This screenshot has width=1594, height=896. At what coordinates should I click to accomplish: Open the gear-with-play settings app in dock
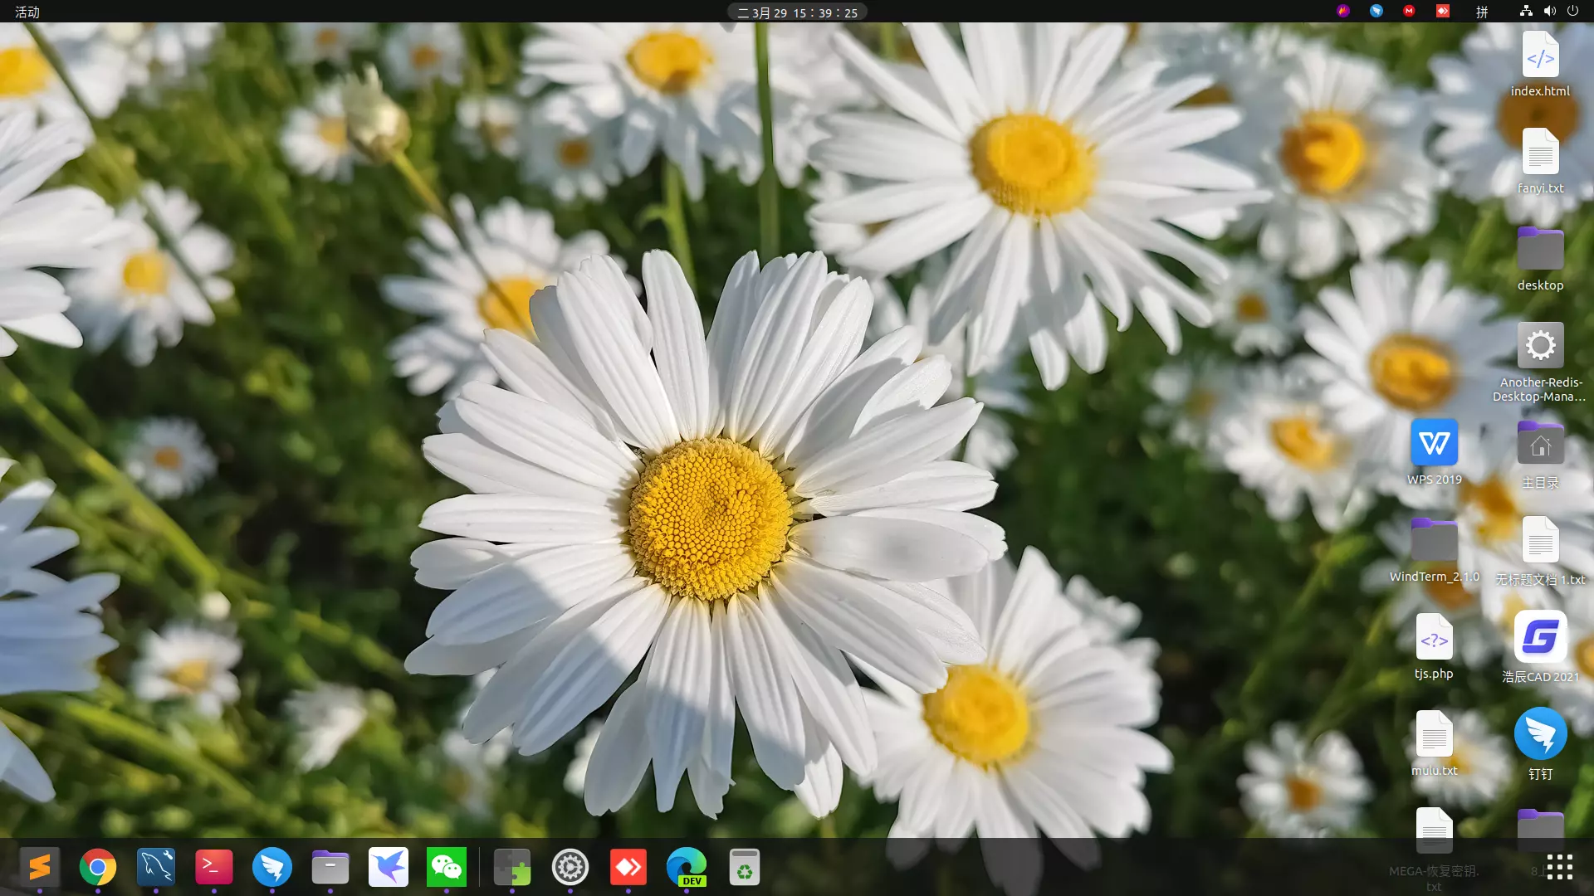pos(570,868)
